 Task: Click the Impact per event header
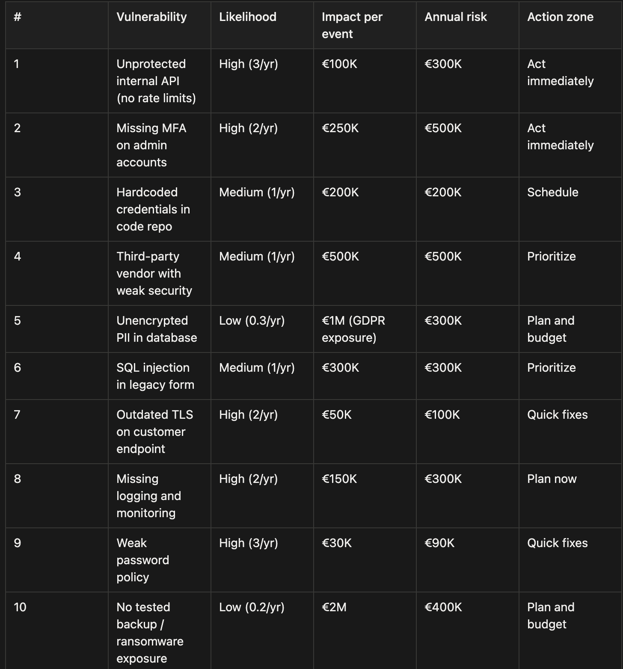(x=352, y=25)
